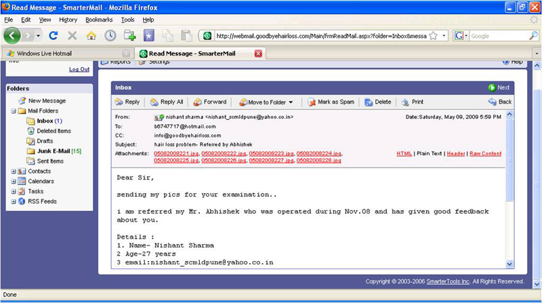Collapse the Mail Folders tree
Image resolution: width=542 pixels, height=303 pixels.
coord(14,110)
